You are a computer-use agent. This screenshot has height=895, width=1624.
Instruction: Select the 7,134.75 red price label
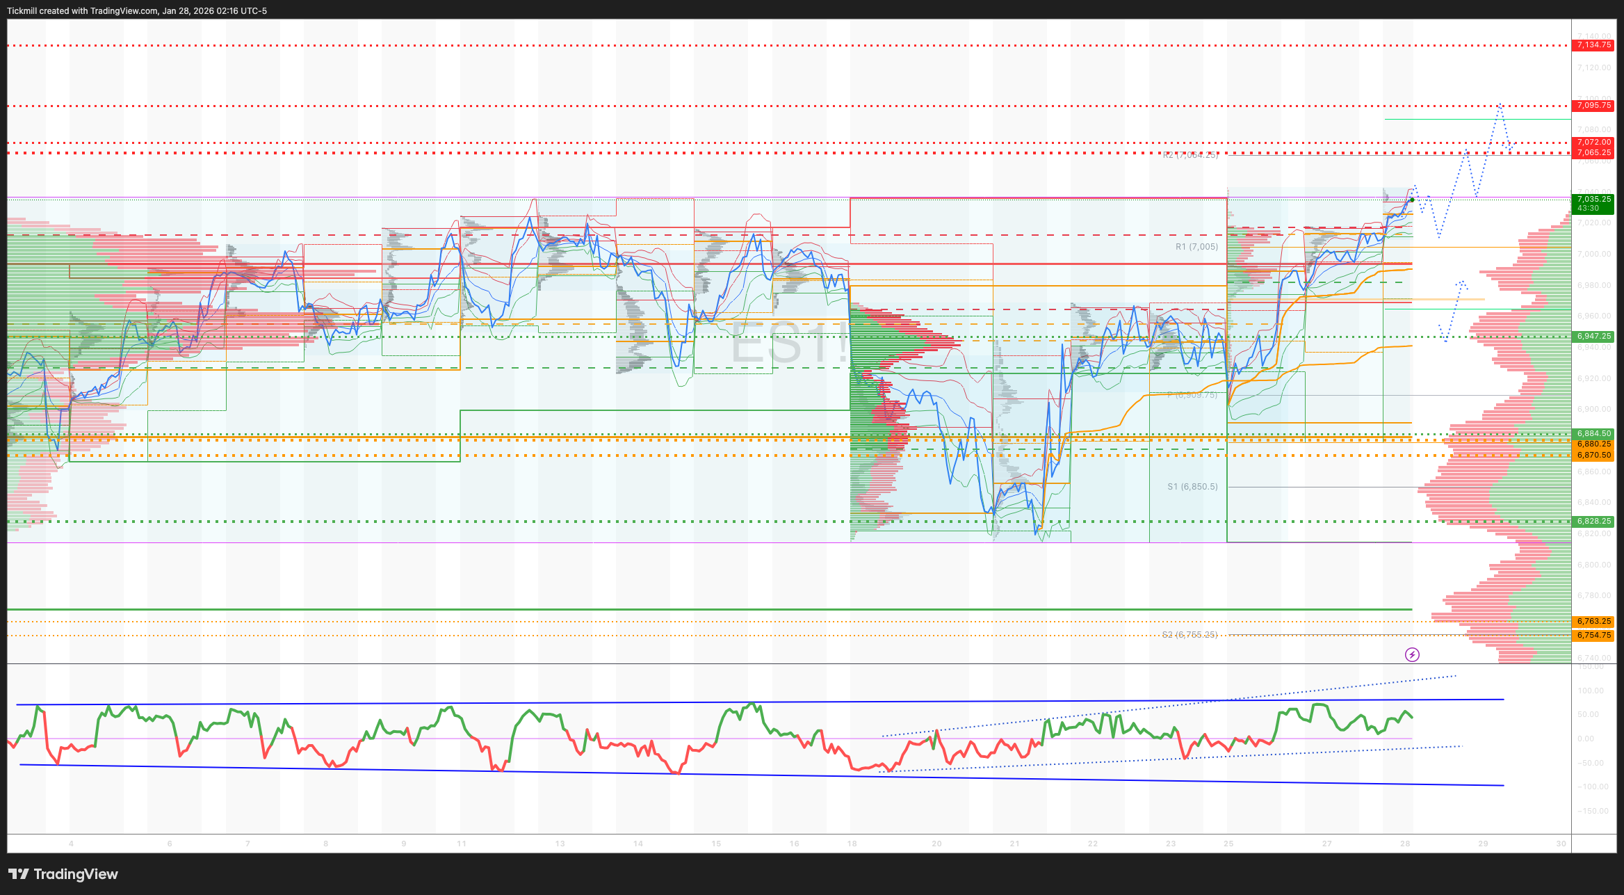tap(1593, 45)
